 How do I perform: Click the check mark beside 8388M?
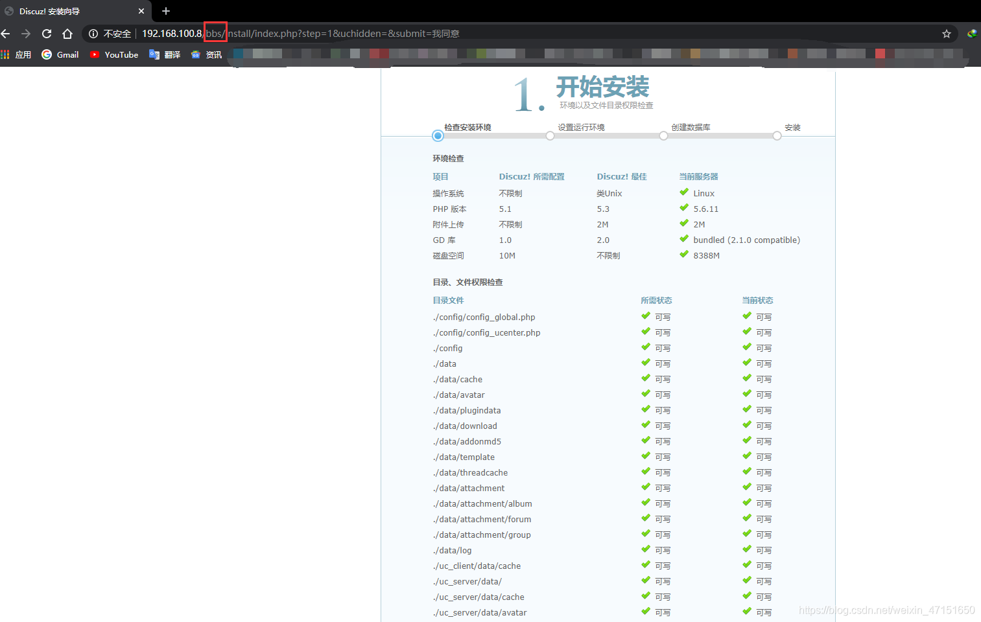[x=684, y=254]
